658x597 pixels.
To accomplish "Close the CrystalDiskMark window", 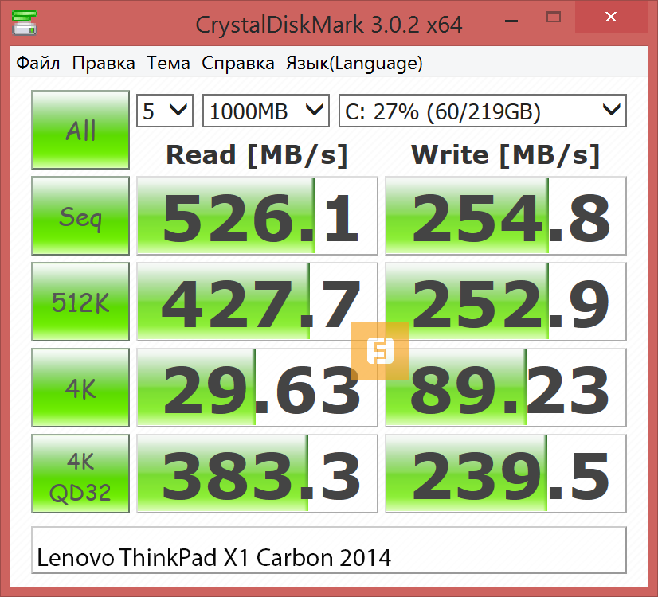I will (x=611, y=18).
